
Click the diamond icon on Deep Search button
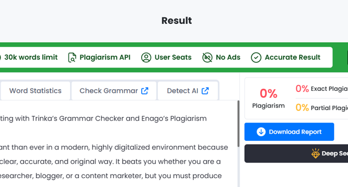315,153
